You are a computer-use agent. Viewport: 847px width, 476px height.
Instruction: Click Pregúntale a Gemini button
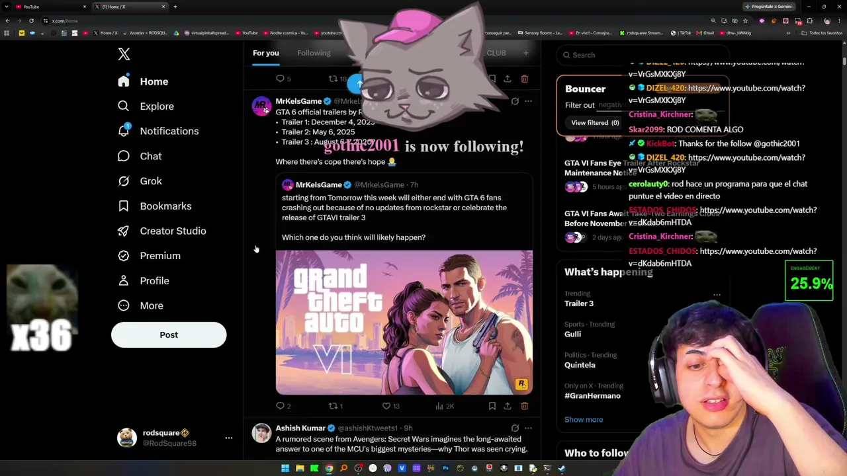point(768,7)
